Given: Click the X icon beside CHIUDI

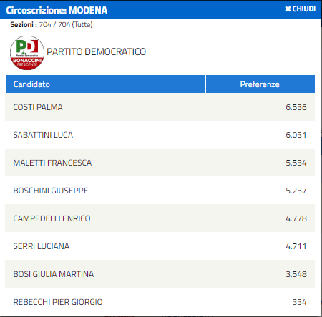Looking at the screenshot, I should (288, 9).
